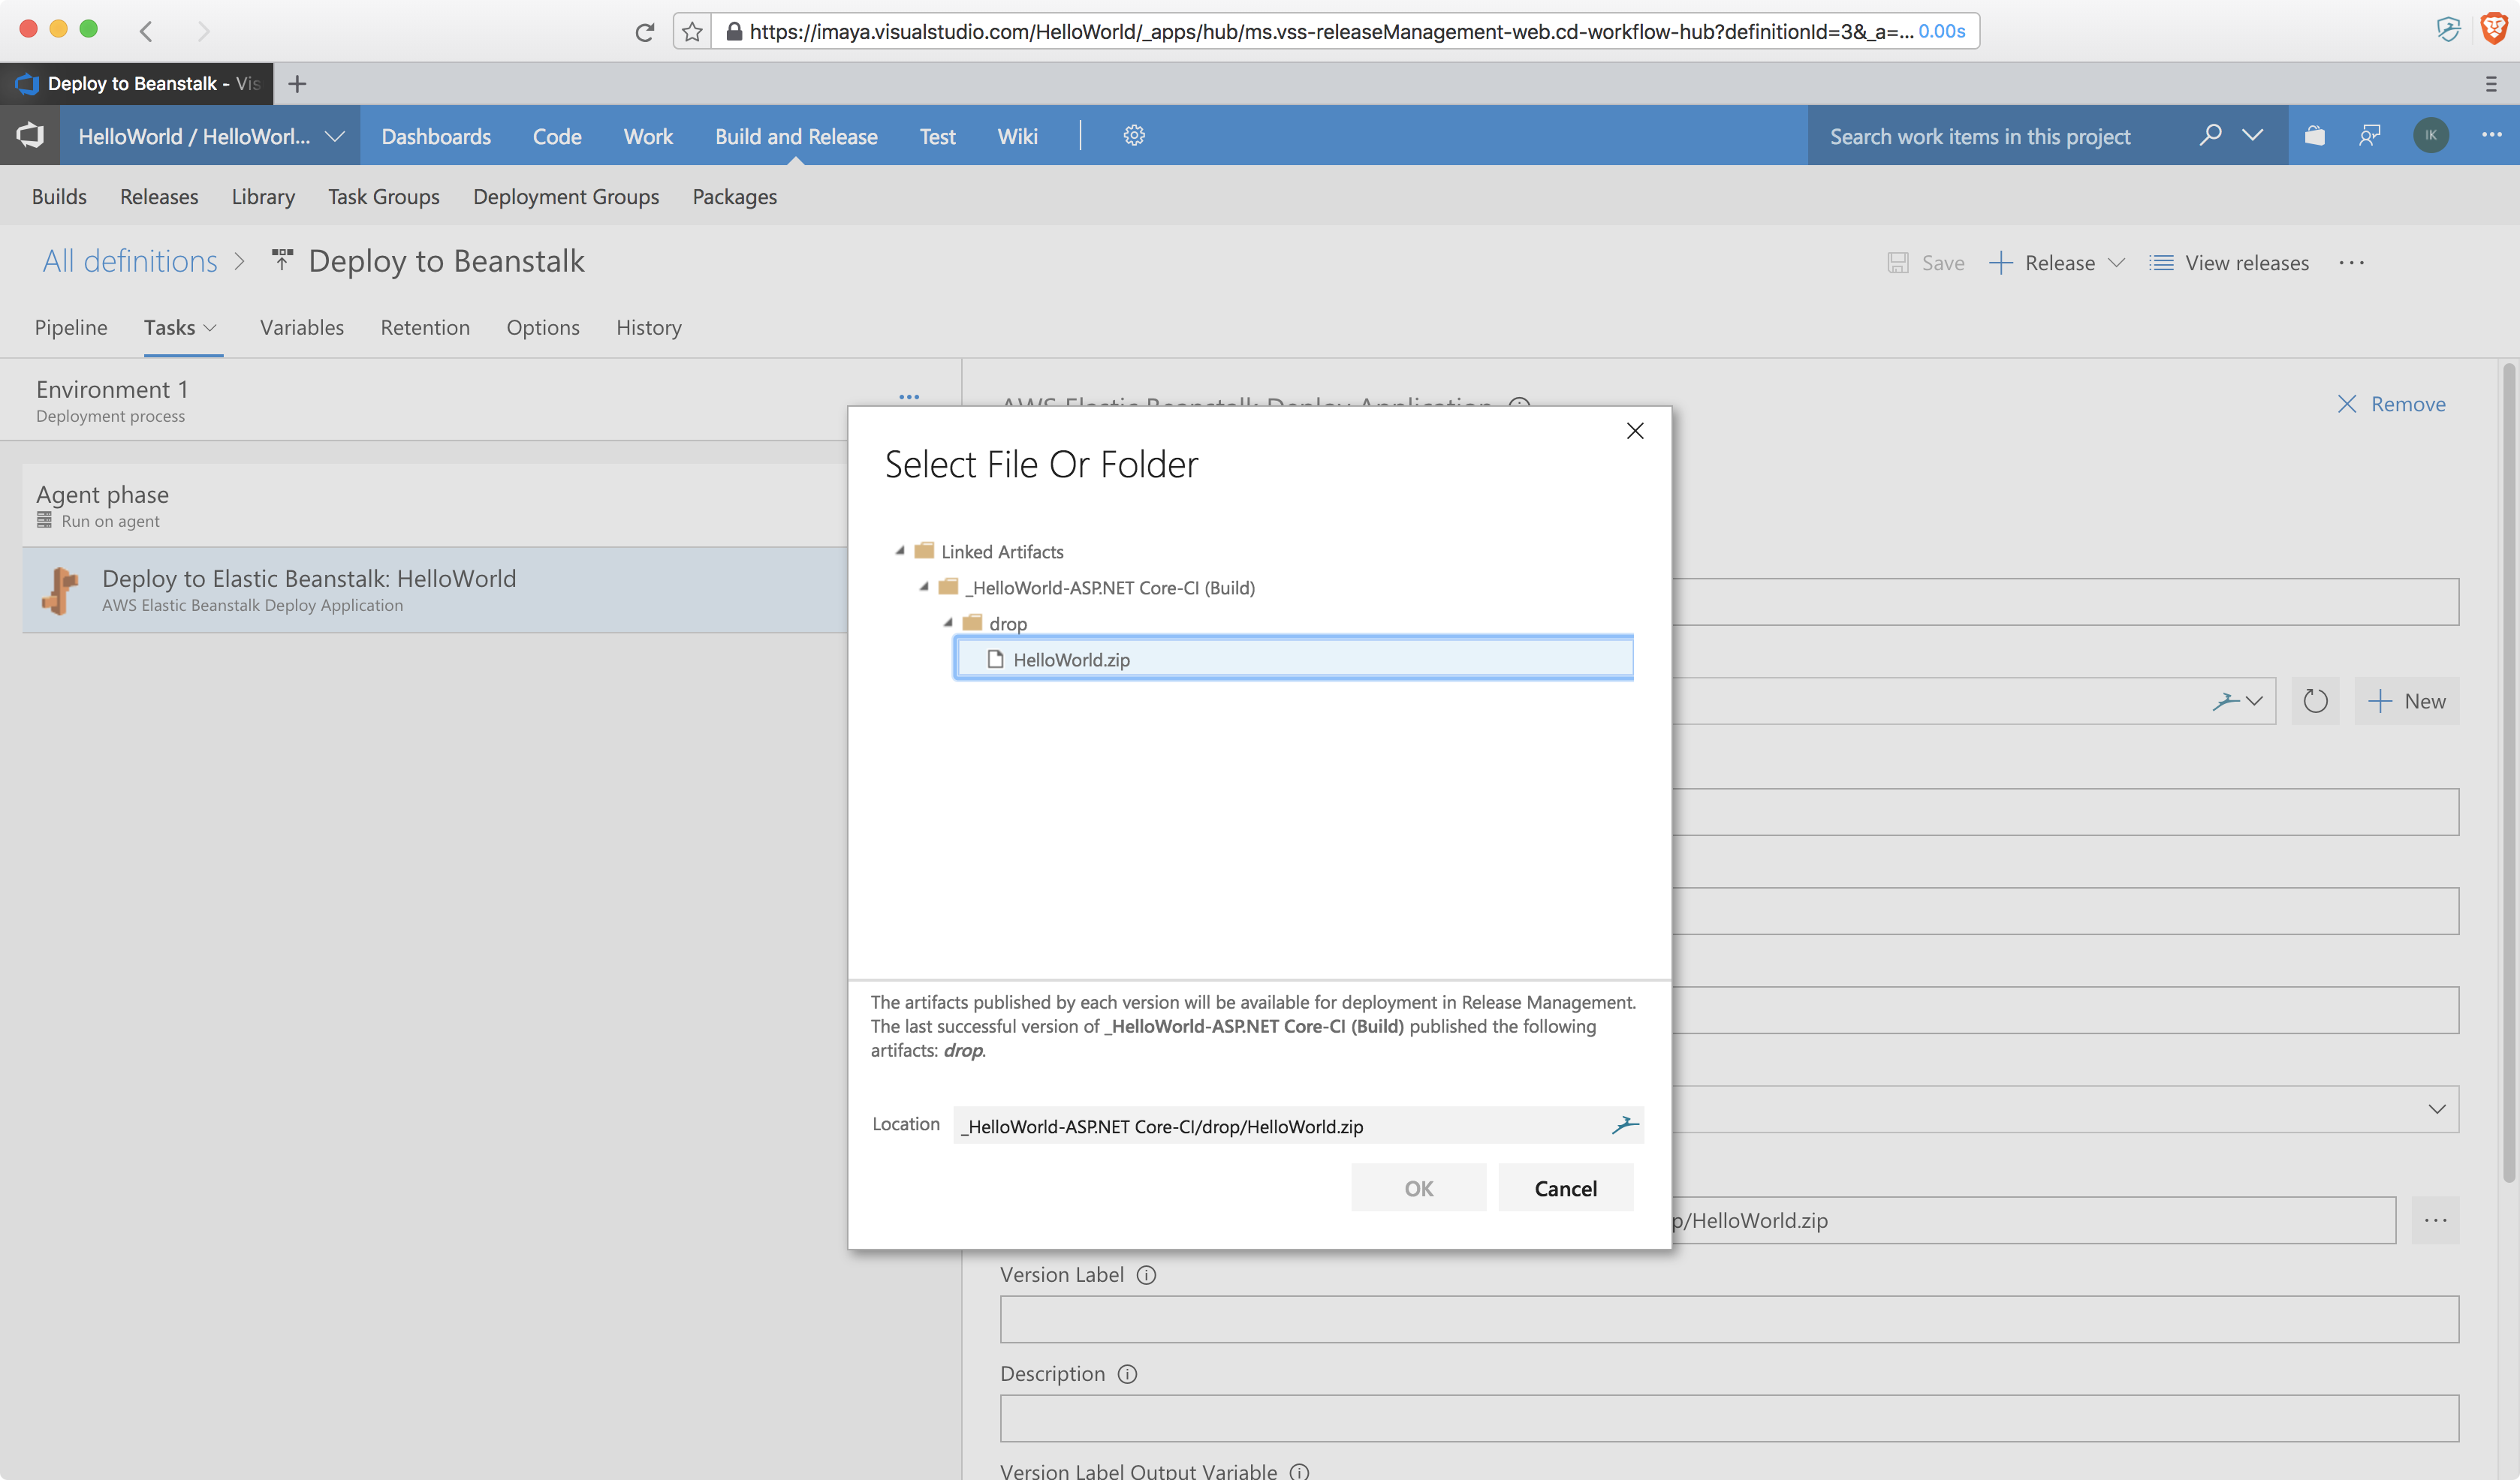The height and width of the screenshot is (1480, 2520).
Task: Click the header ellipsis more icon
Action: click(x=2491, y=135)
